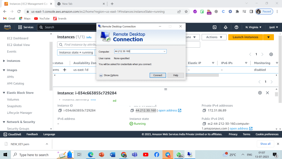282x159 pixels.
Task: Open the Actions dropdown menu
Action: pos(214,37)
